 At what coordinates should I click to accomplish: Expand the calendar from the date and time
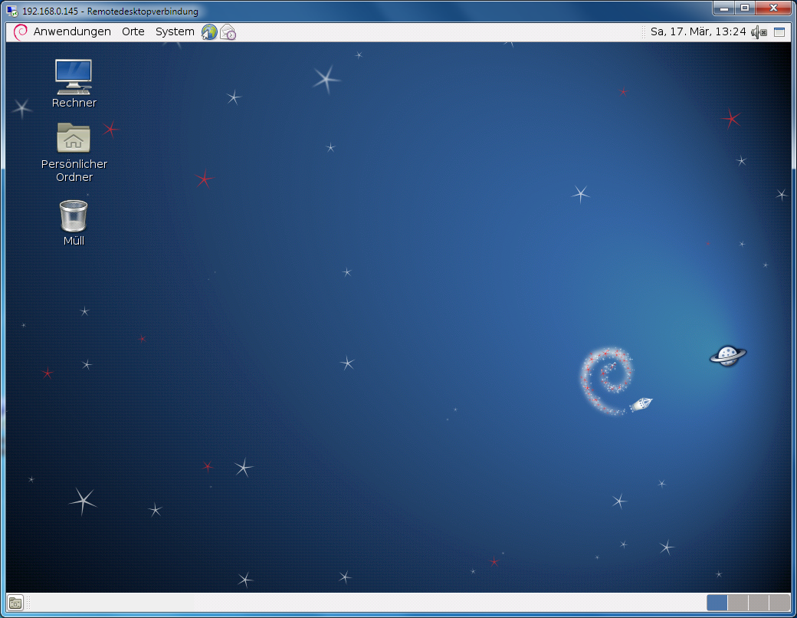coord(697,31)
